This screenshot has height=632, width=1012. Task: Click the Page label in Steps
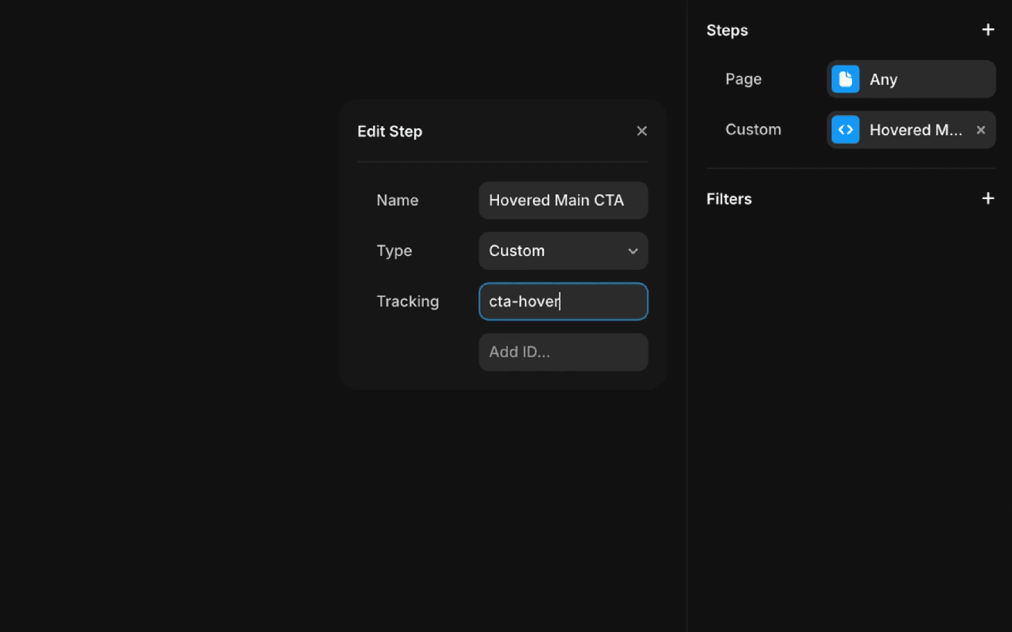(x=743, y=79)
